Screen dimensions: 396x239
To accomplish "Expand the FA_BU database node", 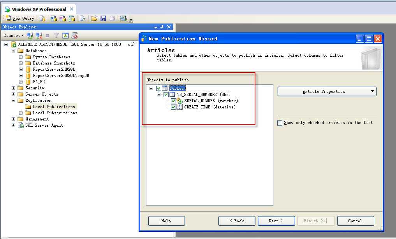I will [x=21, y=82].
